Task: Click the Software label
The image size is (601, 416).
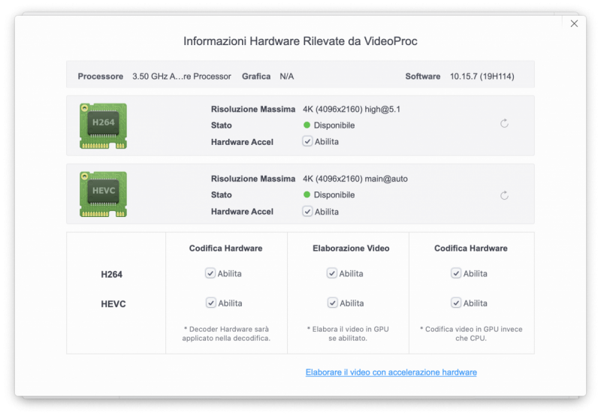Action: coord(423,77)
